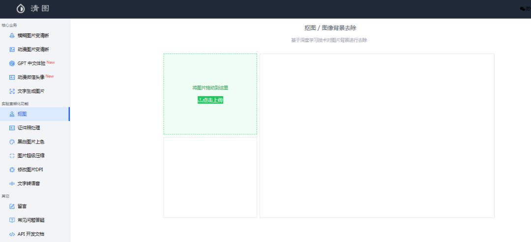Image resolution: width=531 pixels, height=242 pixels.
Task: Click the 文字转语音 sound wave icon
Action: pyautogui.click(x=12, y=183)
